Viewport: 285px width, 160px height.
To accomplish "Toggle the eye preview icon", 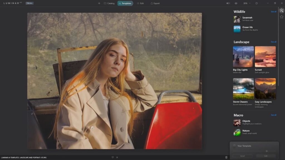I will point(236,3).
